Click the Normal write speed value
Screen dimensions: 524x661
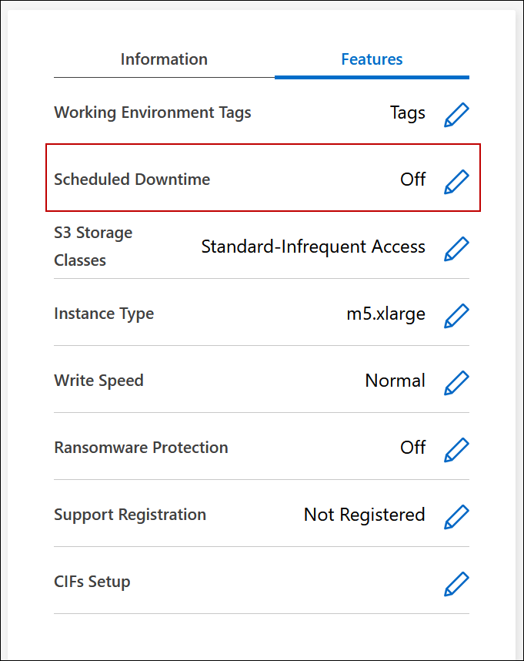[395, 381]
